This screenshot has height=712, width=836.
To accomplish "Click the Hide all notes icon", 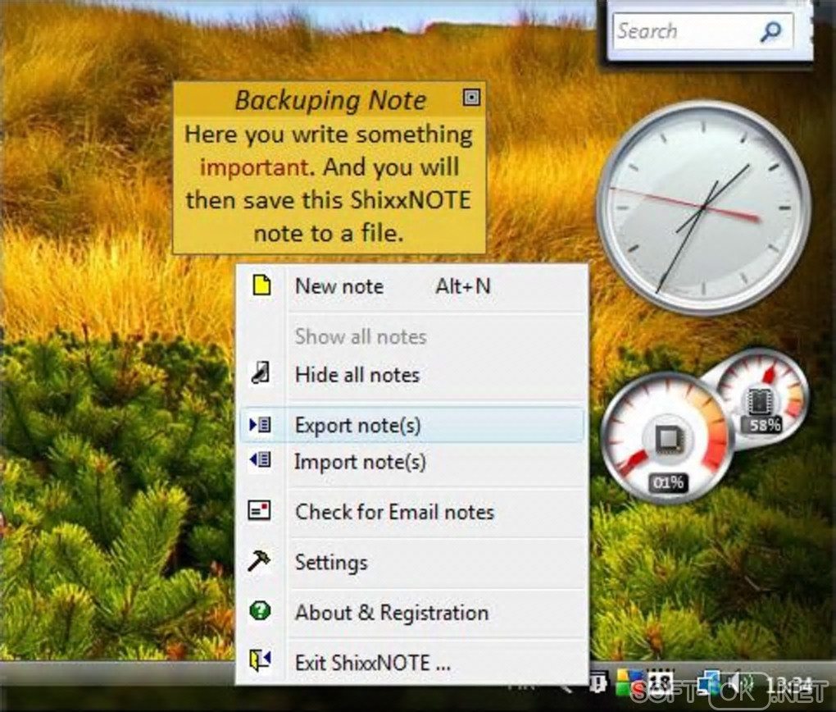I will (x=260, y=372).
